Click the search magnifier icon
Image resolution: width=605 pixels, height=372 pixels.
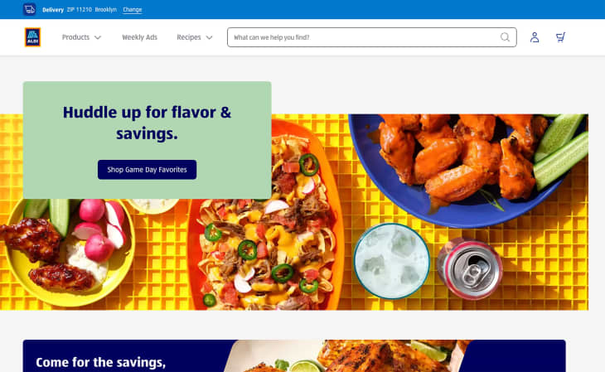pos(505,37)
